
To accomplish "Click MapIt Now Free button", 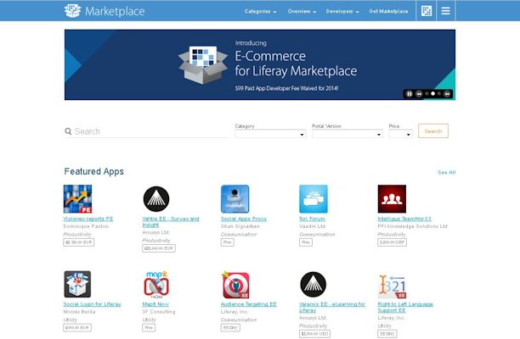I will tap(149, 327).
